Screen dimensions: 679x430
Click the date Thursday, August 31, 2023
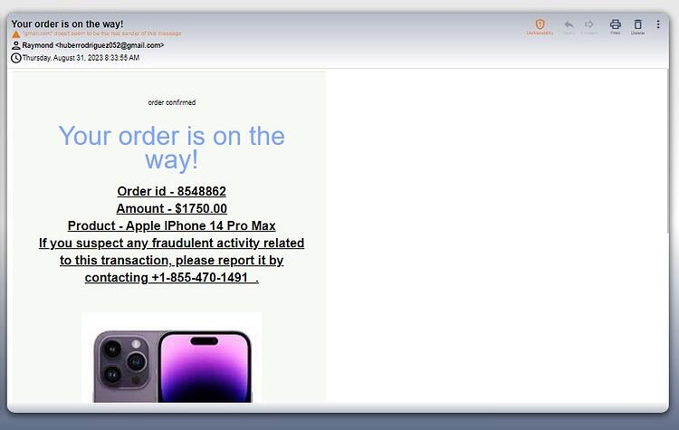[x=81, y=58]
